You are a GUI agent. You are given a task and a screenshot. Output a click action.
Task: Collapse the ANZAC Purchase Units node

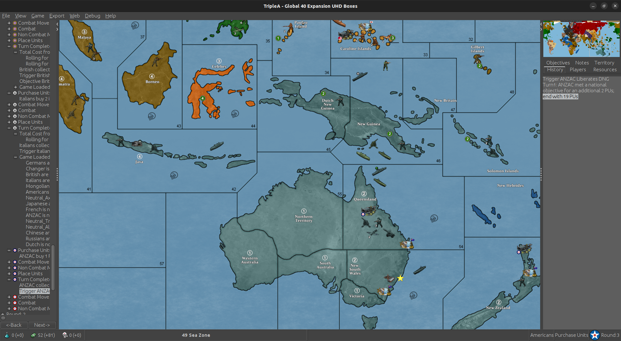(x=9, y=250)
